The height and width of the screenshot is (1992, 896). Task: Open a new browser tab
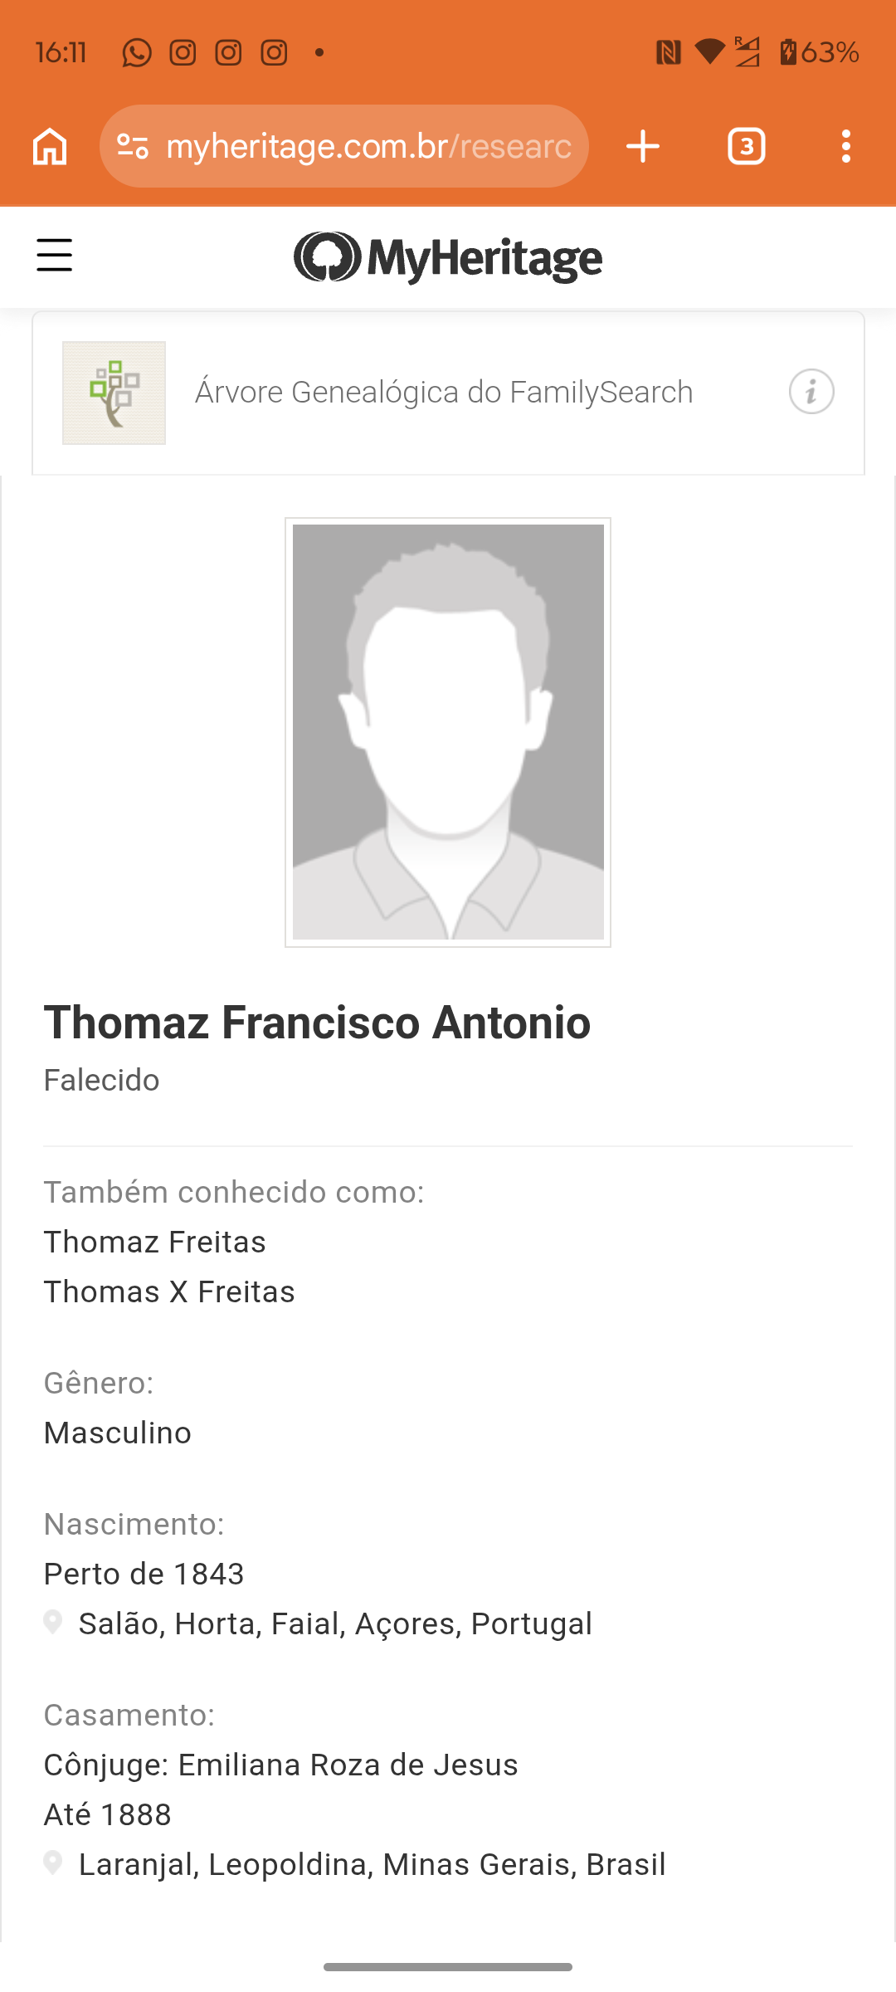pos(643,147)
